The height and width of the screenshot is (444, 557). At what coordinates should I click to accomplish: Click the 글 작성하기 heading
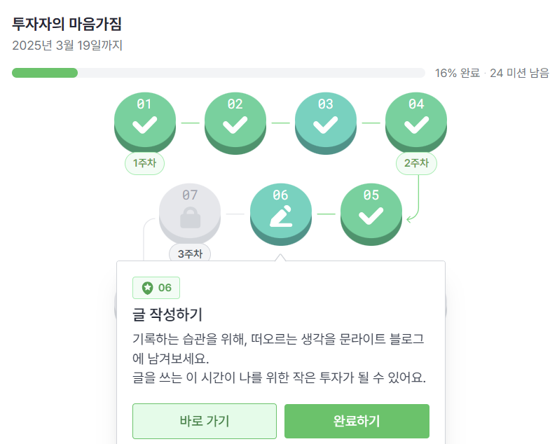167,314
